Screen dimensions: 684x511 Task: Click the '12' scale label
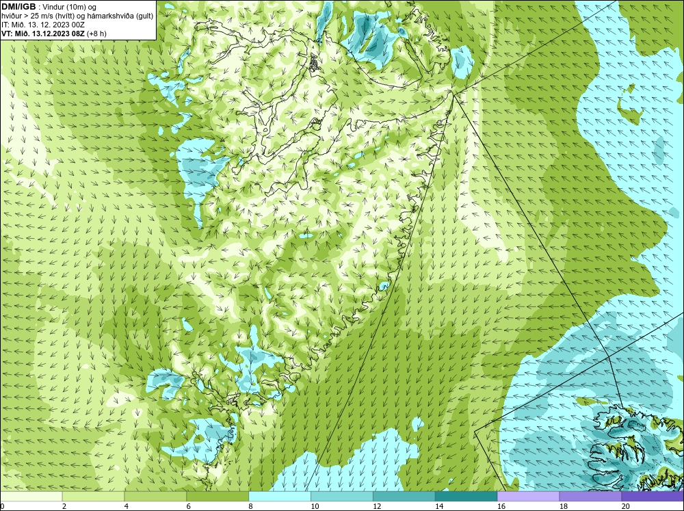[x=377, y=506]
